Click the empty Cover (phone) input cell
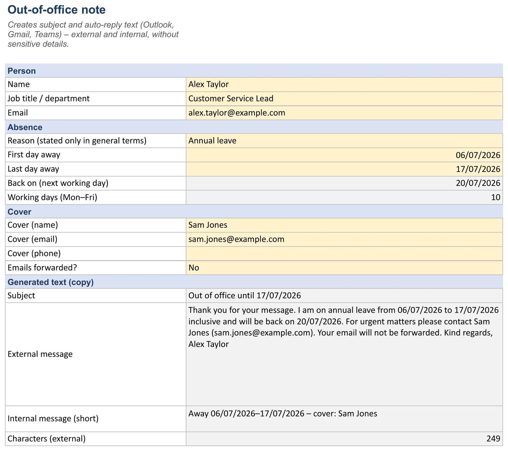The image size is (508, 451). click(344, 254)
